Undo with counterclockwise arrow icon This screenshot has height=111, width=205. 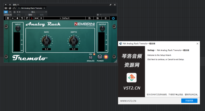pos(22,18)
